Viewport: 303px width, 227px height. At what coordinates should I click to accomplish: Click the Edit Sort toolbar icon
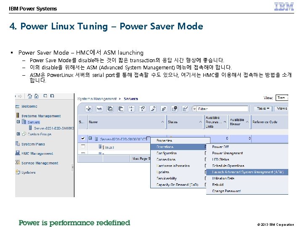pyautogui.click(x=153, y=109)
